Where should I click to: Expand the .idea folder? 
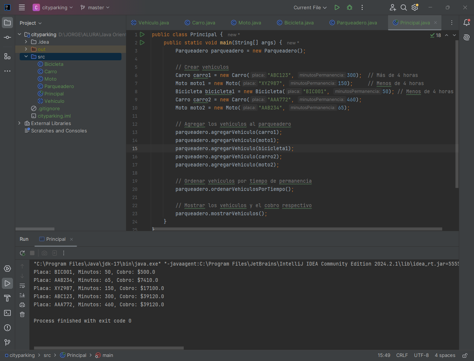[26, 42]
